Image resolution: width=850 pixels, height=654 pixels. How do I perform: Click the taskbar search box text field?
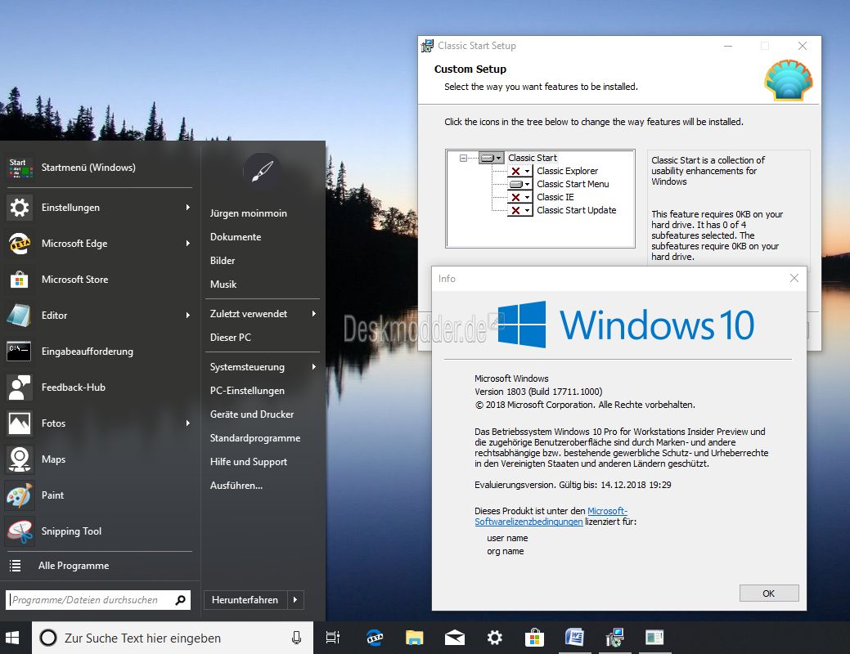[x=173, y=638]
